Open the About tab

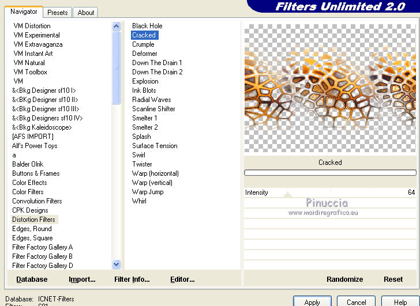pyautogui.click(x=86, y=13)
